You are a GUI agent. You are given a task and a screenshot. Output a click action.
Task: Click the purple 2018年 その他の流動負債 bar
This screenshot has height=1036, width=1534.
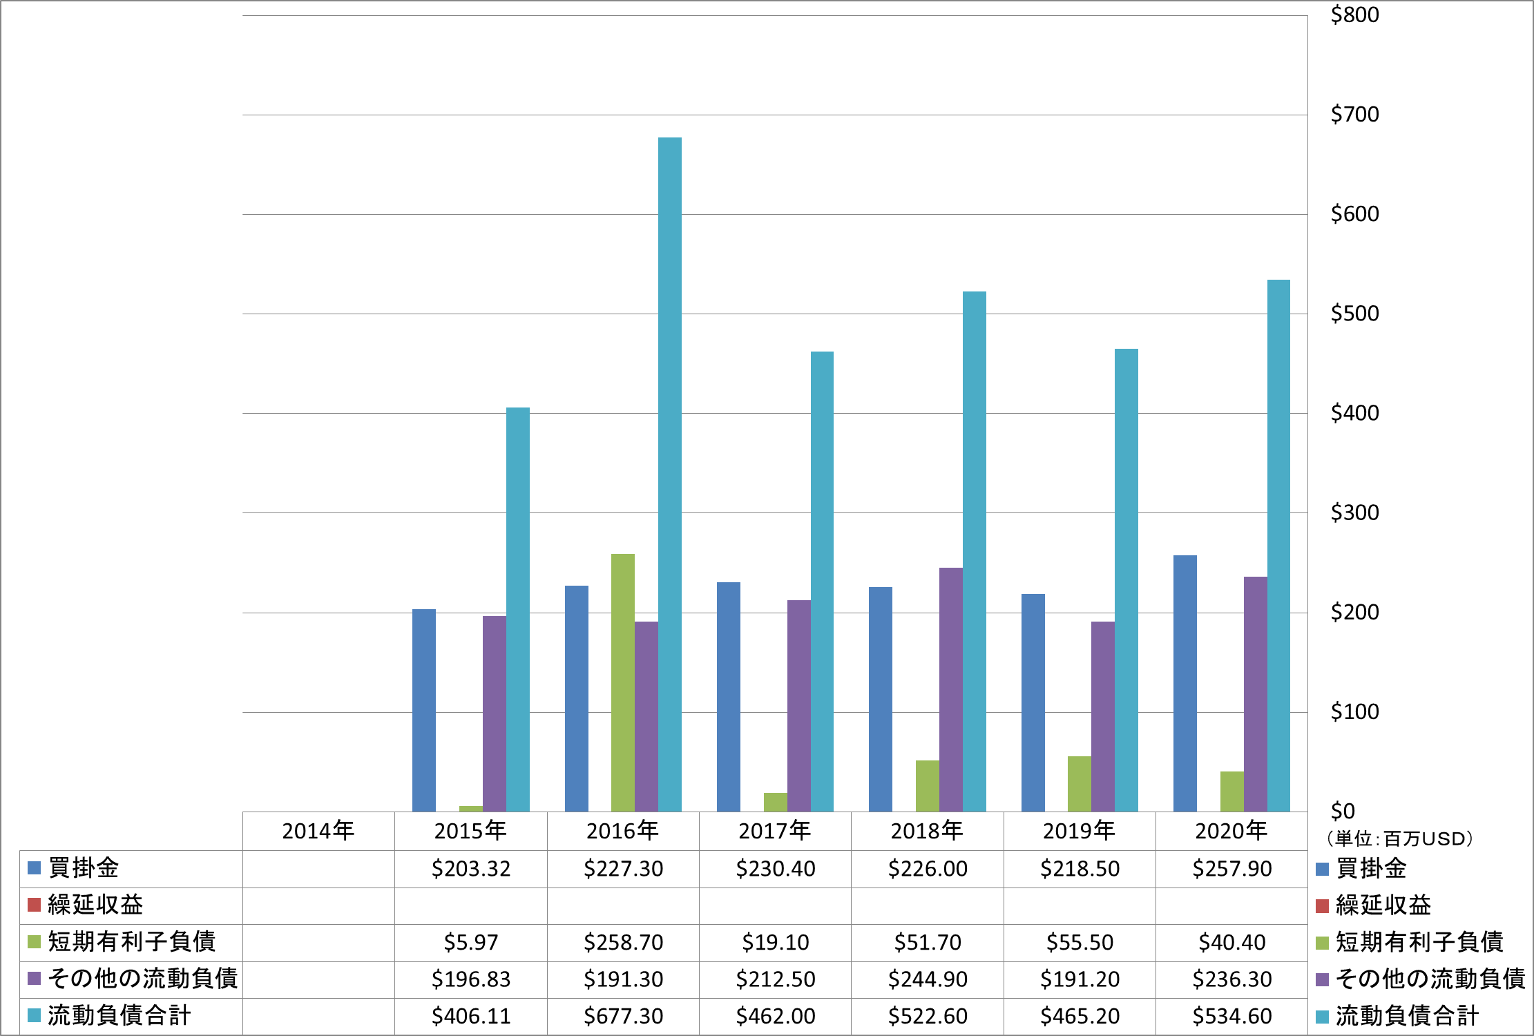coord(951,689)
